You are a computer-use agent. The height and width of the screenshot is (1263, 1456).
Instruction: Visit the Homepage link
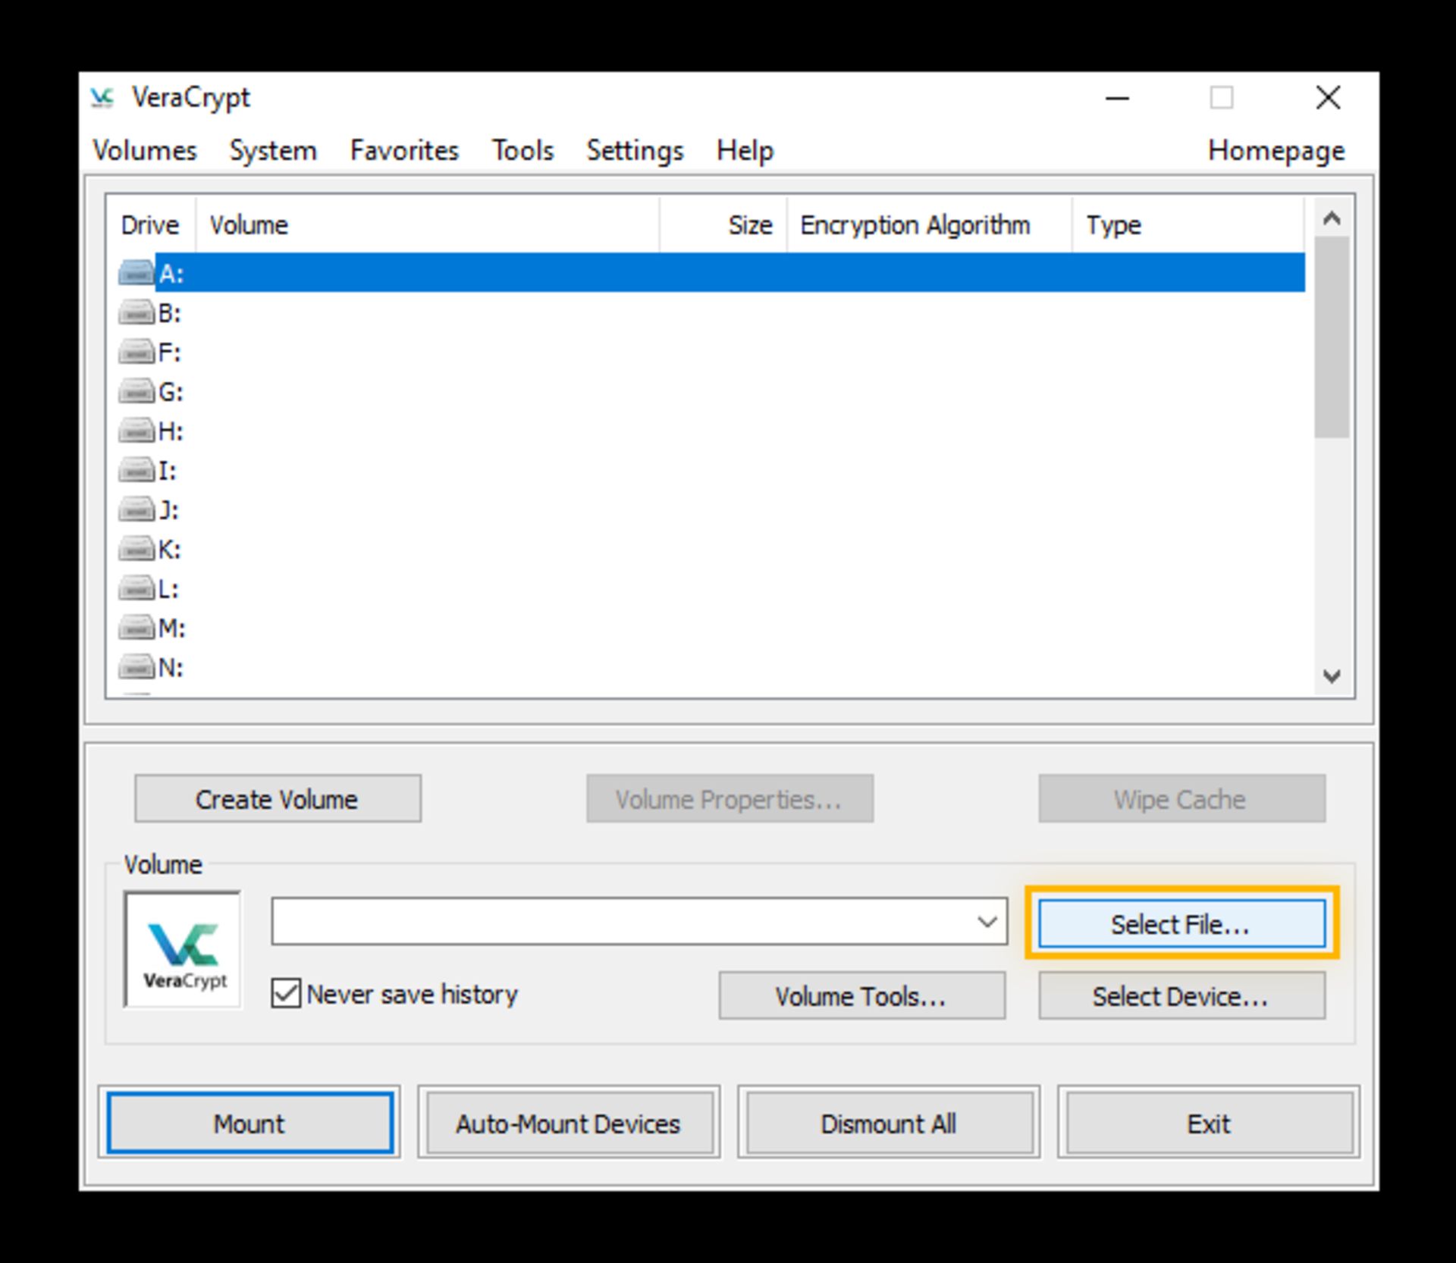[1276, 150]
